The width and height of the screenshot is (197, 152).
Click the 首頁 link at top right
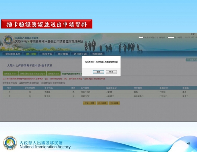(x=192, y=34)
